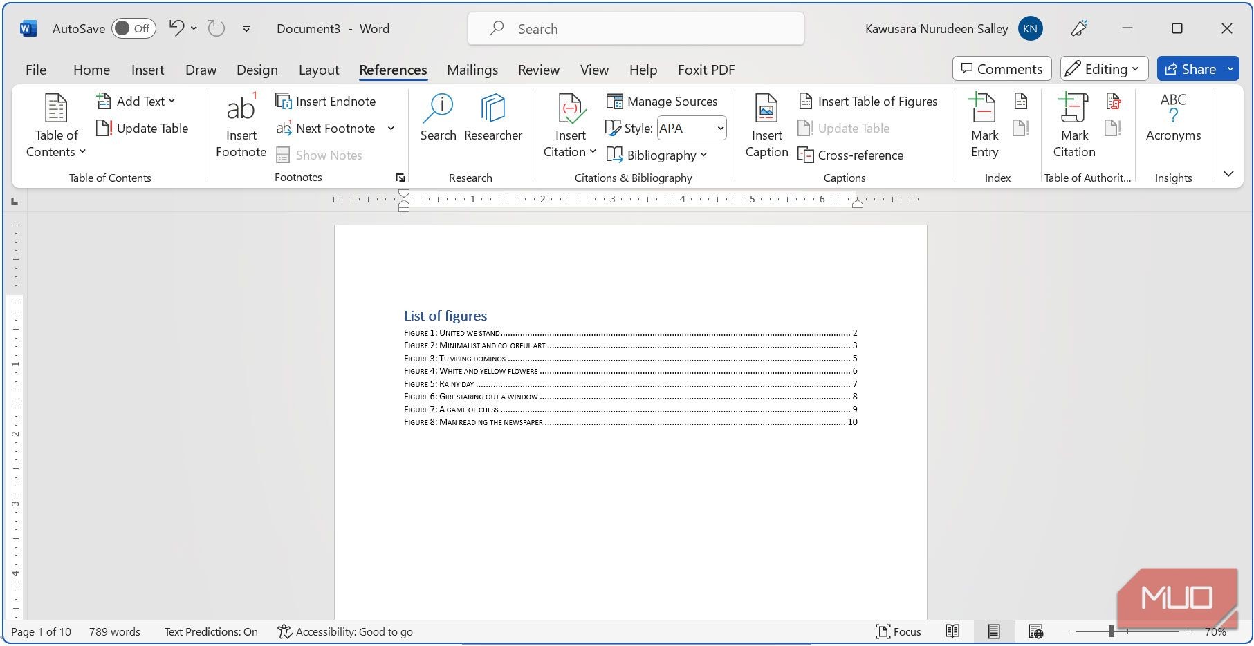Open the KN account avatar
The image size is (1254, 646).
1030,28
